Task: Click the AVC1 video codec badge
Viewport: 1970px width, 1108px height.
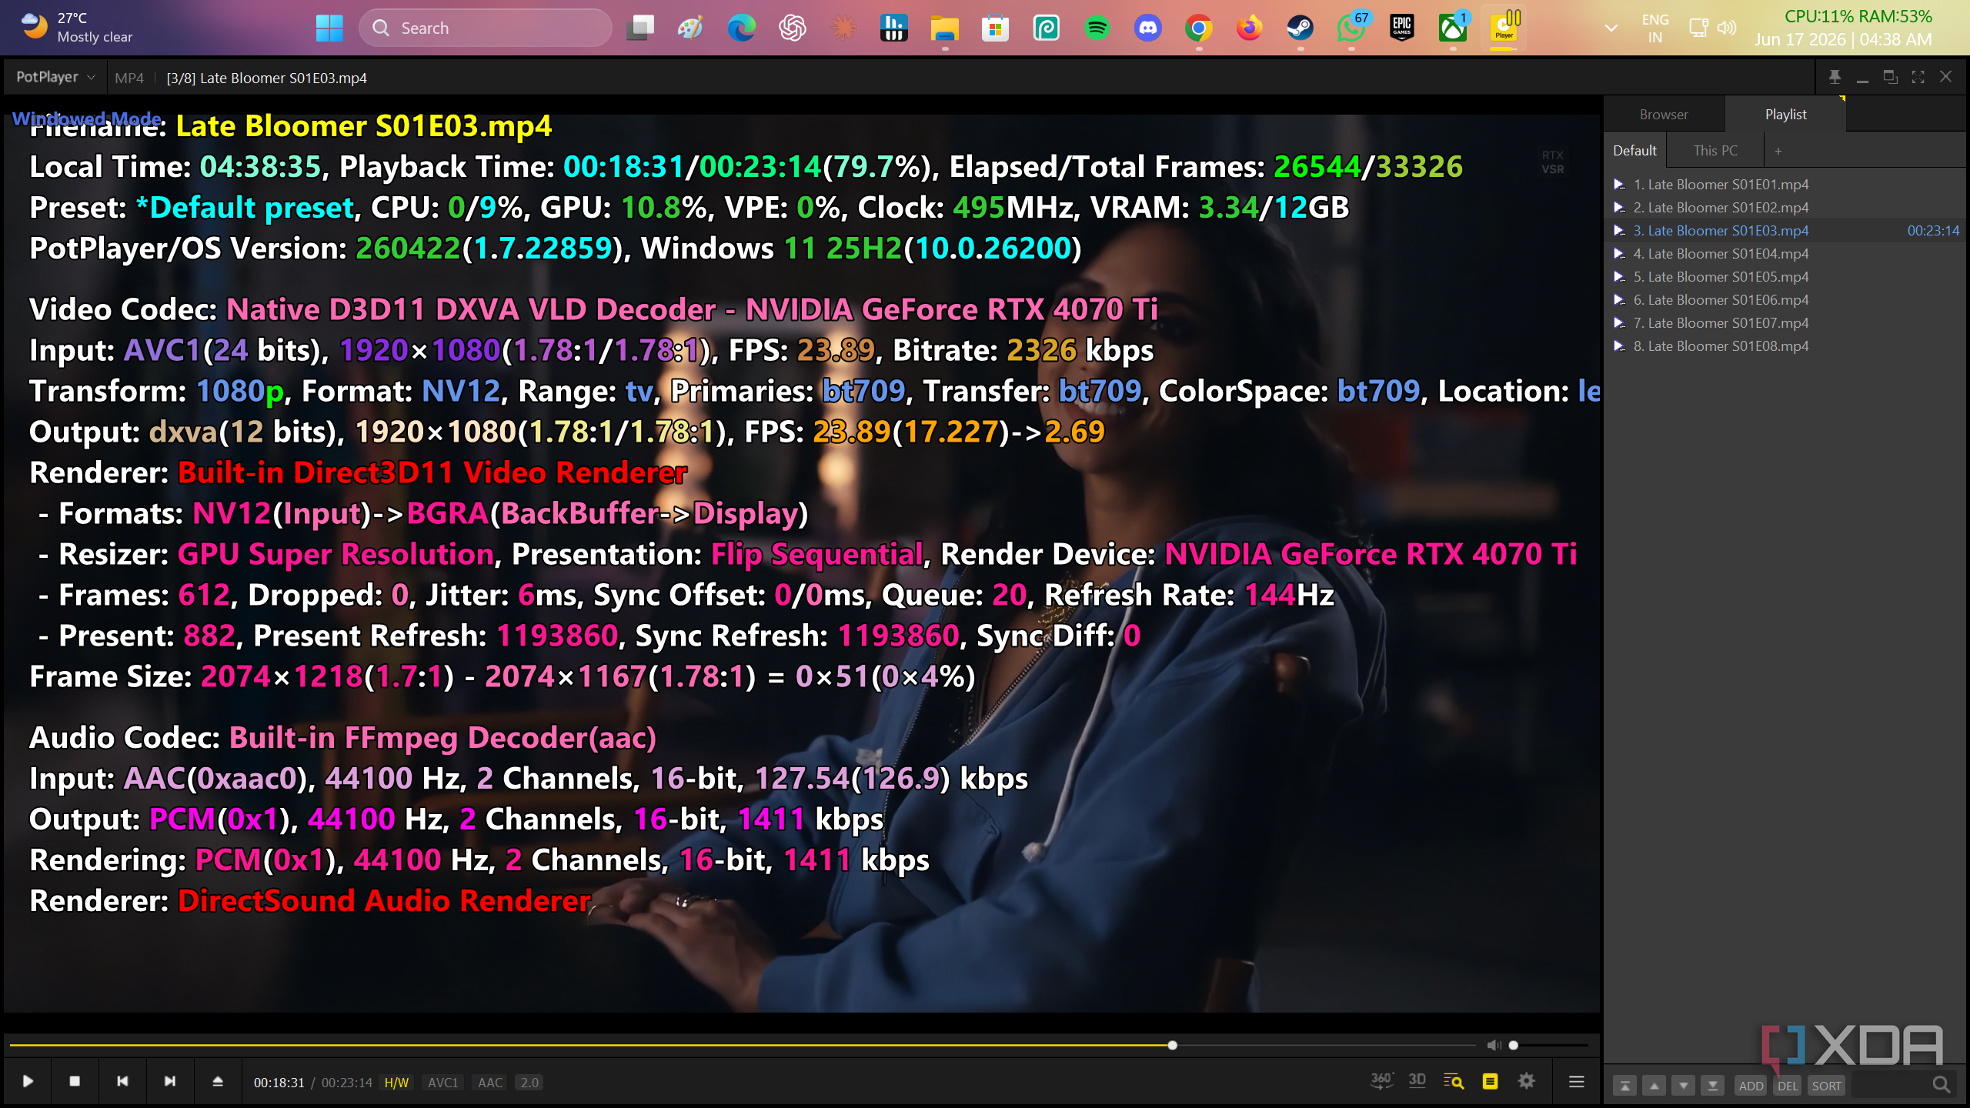Action: click(x=442, y=1083)
